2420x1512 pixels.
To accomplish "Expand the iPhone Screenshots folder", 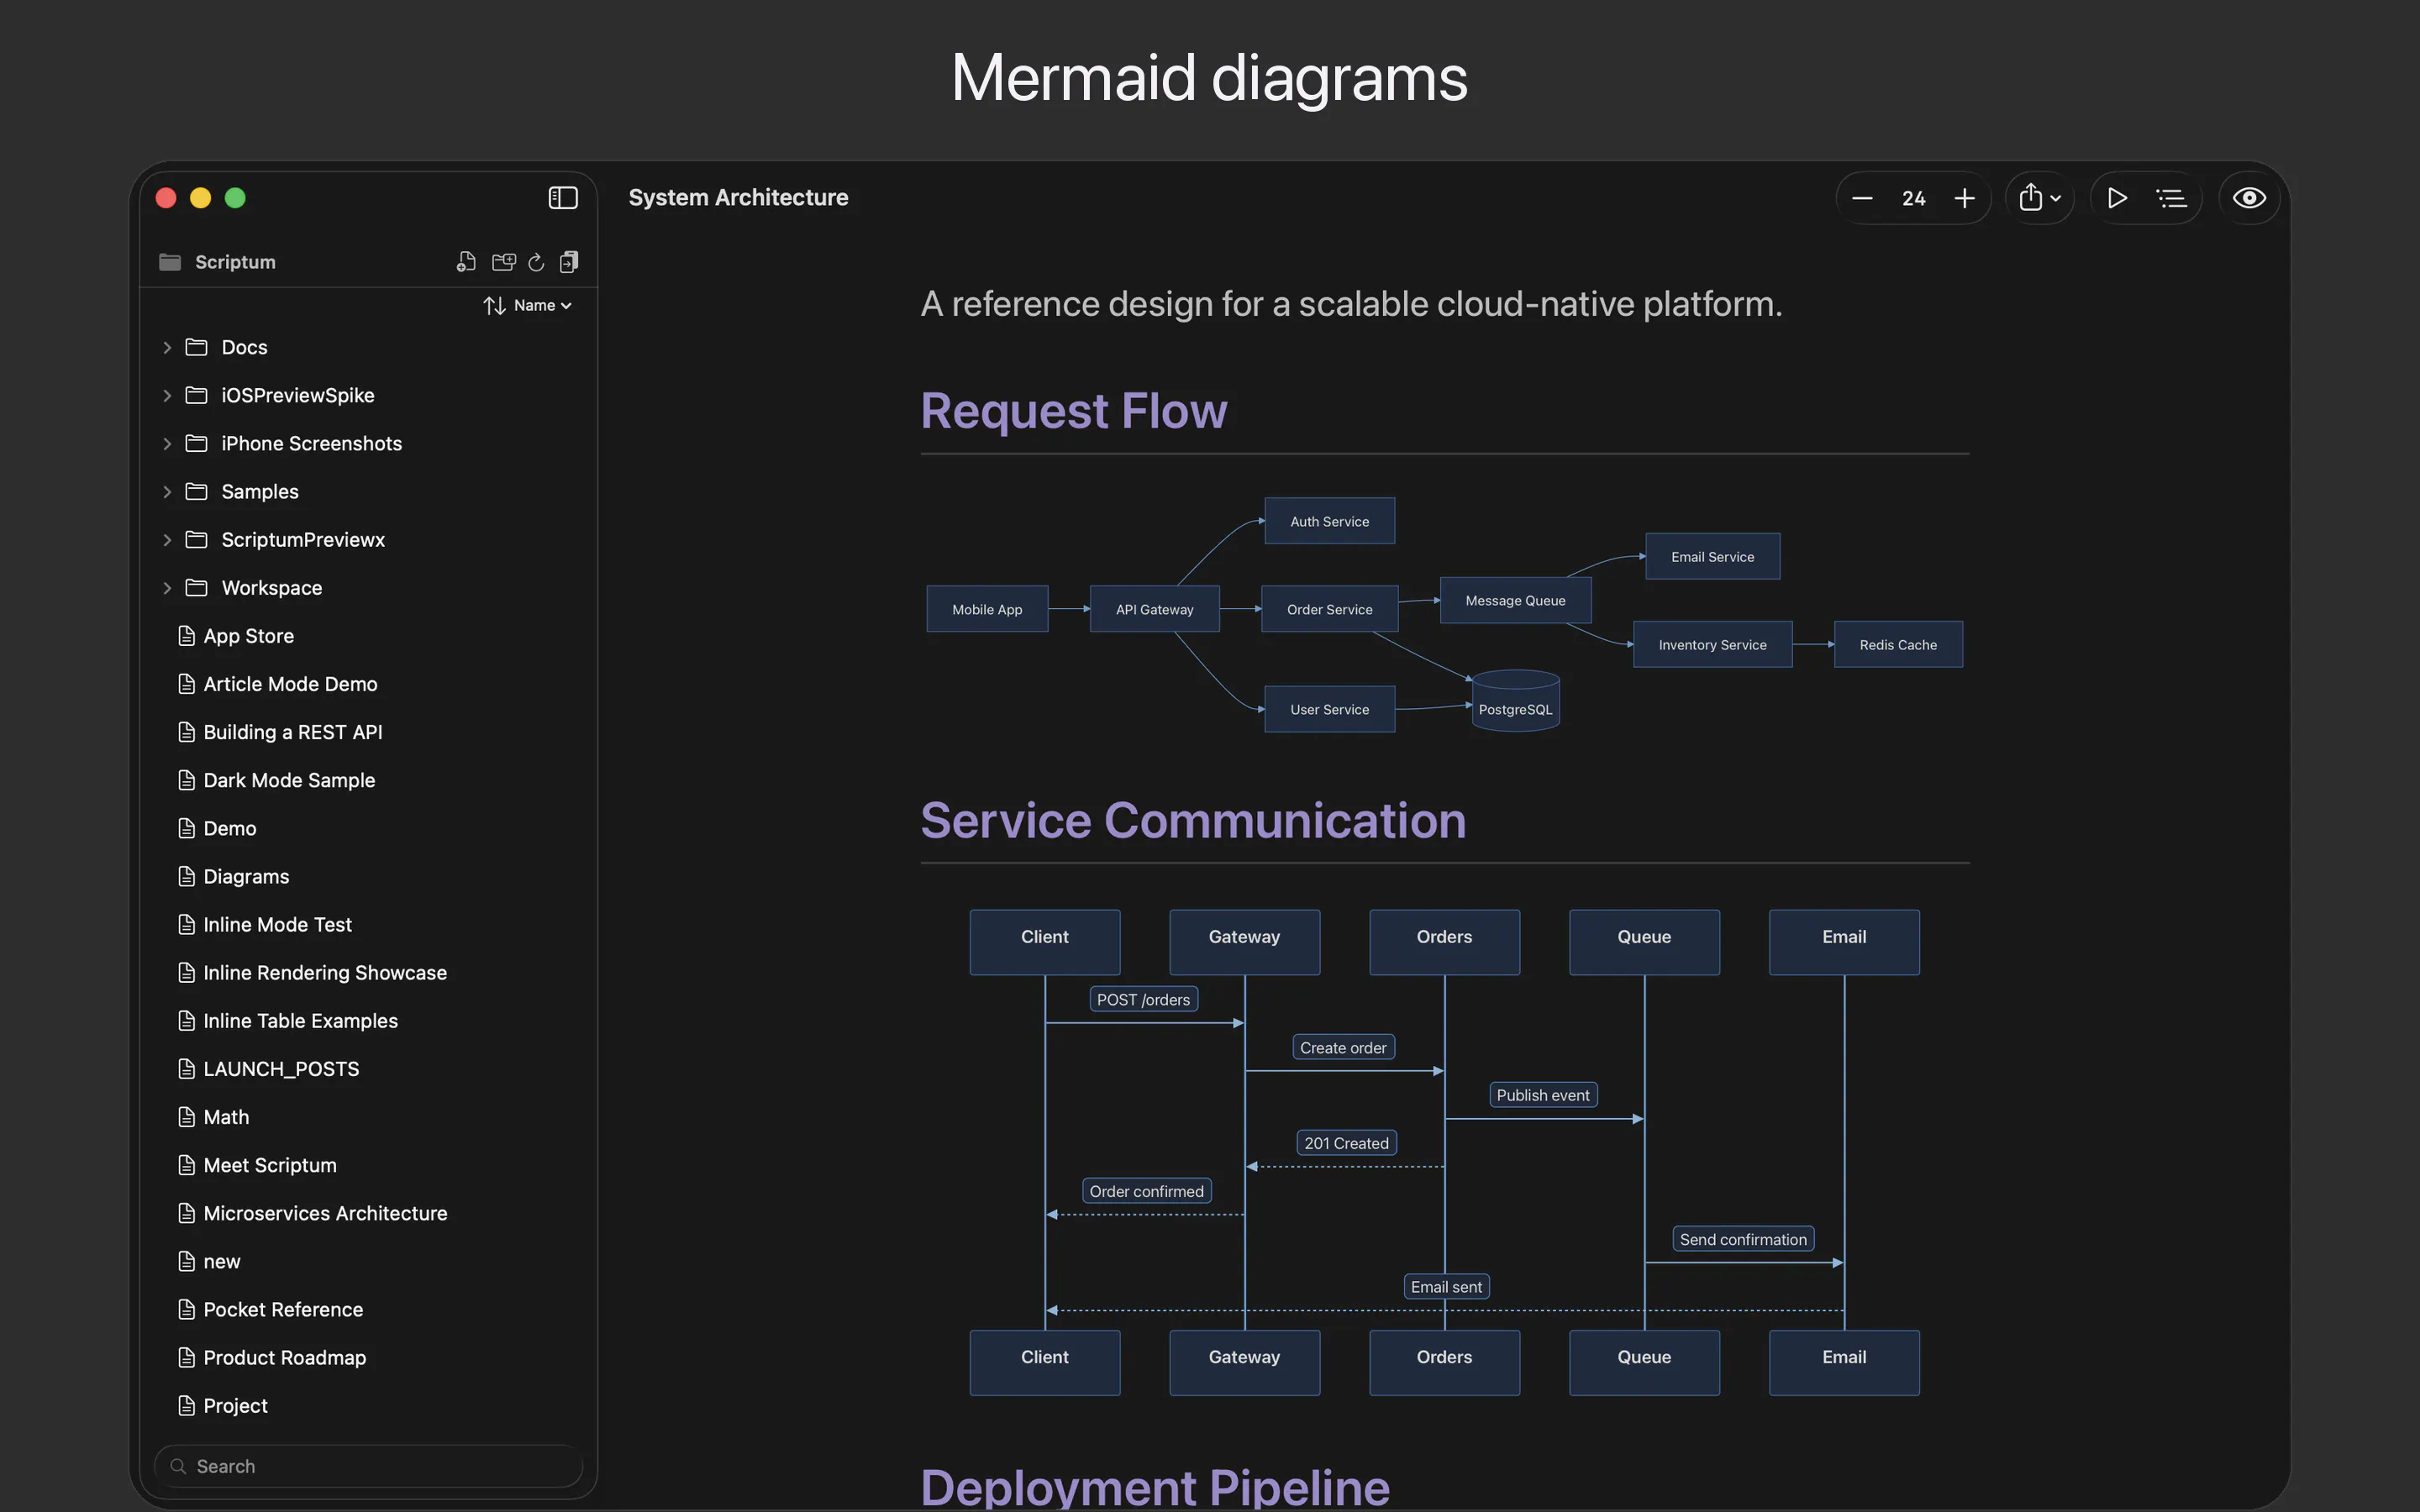I will coord(167,443).
